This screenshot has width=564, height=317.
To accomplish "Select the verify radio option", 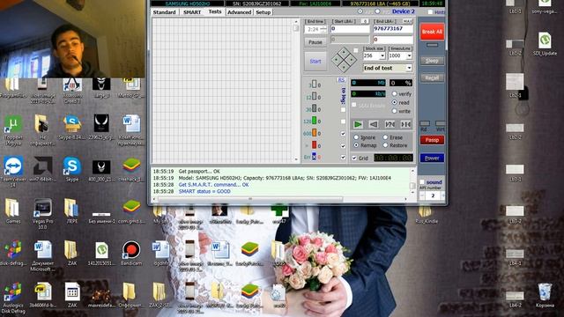I will click(x=395, y=94).
